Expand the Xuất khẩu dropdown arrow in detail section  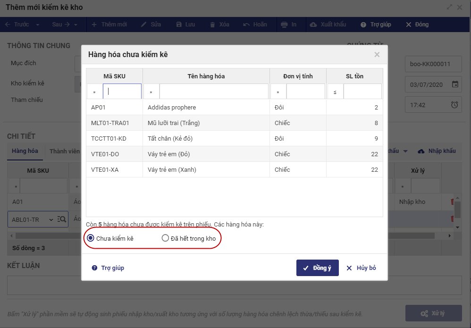click(405, 151)
